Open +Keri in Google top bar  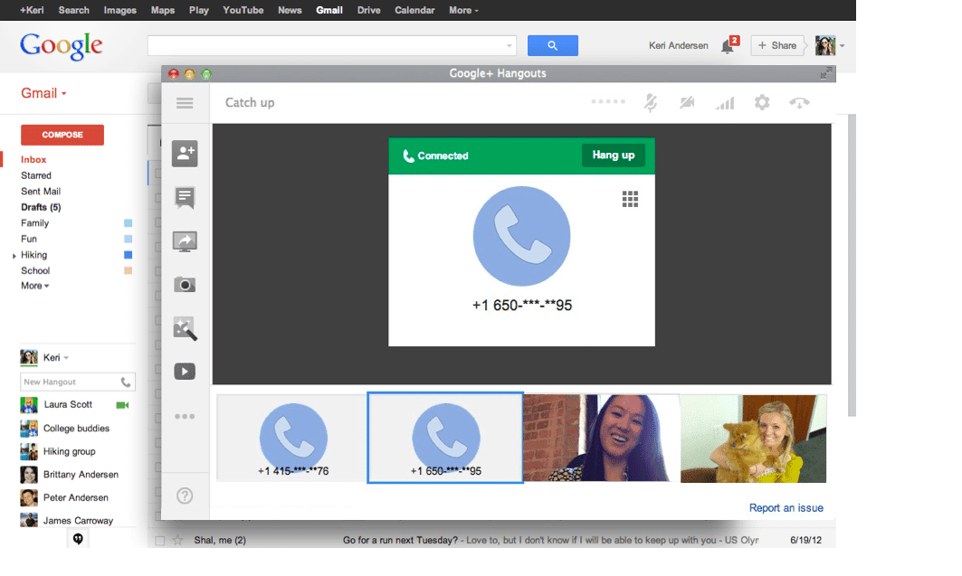click(32, 11)
